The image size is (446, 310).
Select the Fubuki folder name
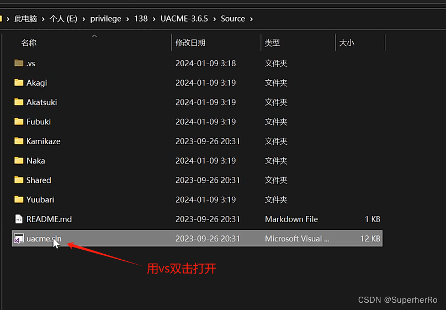pos(39,122)
